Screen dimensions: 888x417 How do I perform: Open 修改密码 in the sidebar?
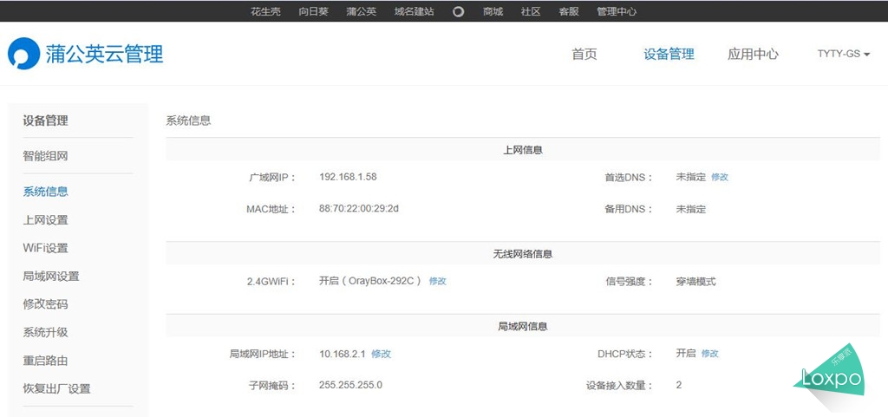[x=45, y=304]
